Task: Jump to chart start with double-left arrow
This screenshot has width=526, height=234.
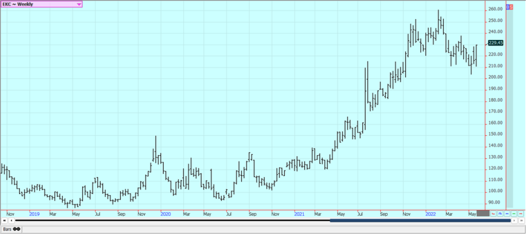Action: click(x=4, y=221)
